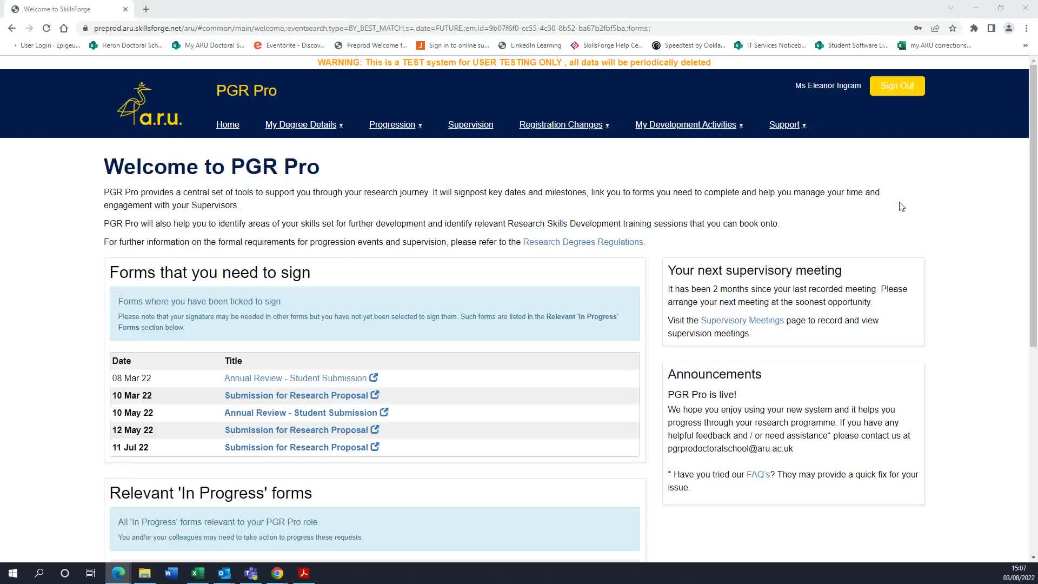This screenshot has height=584, width=1038.
Task: Open SkillsForge Help Ce... bookmark
Action: tap(607, 45)
